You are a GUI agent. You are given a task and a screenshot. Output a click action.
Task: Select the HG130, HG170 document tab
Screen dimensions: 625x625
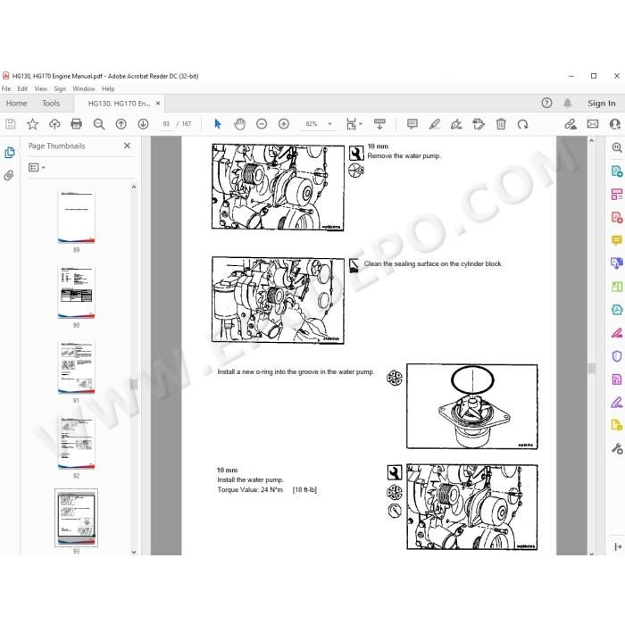(119, 104)
